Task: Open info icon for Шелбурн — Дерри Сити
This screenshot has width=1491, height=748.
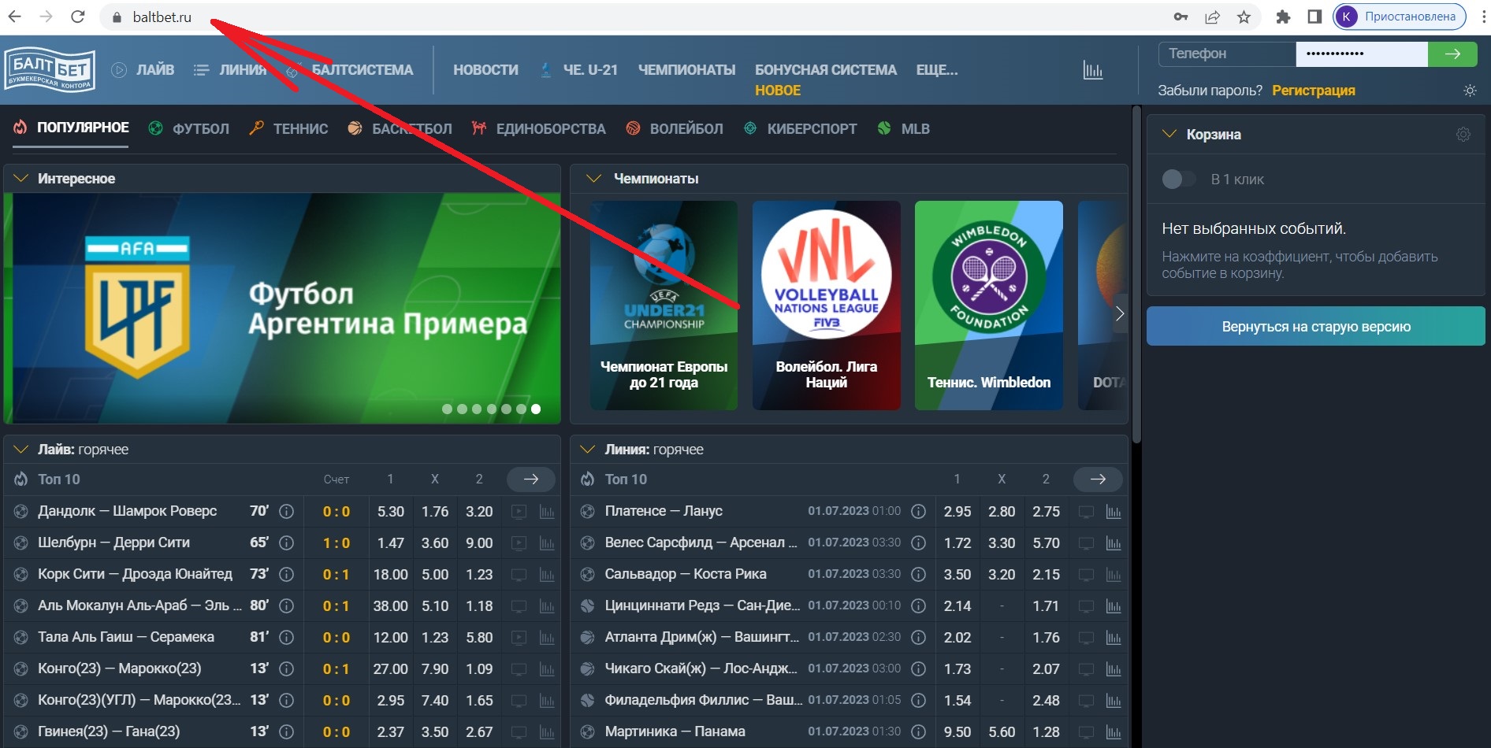Action: 287,542
